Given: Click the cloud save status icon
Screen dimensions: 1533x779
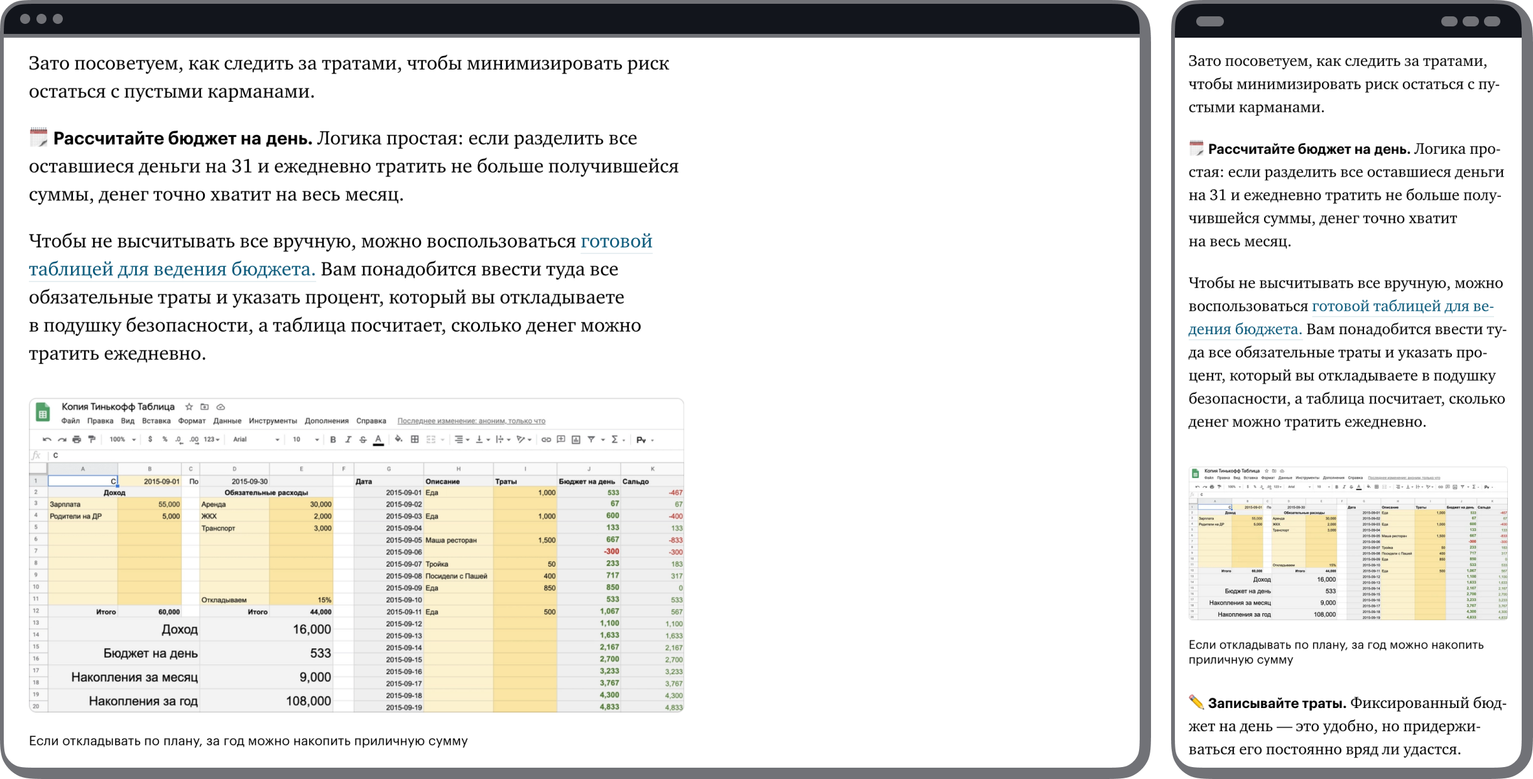Looking at the screenshot, I should (x=221, y=407).
